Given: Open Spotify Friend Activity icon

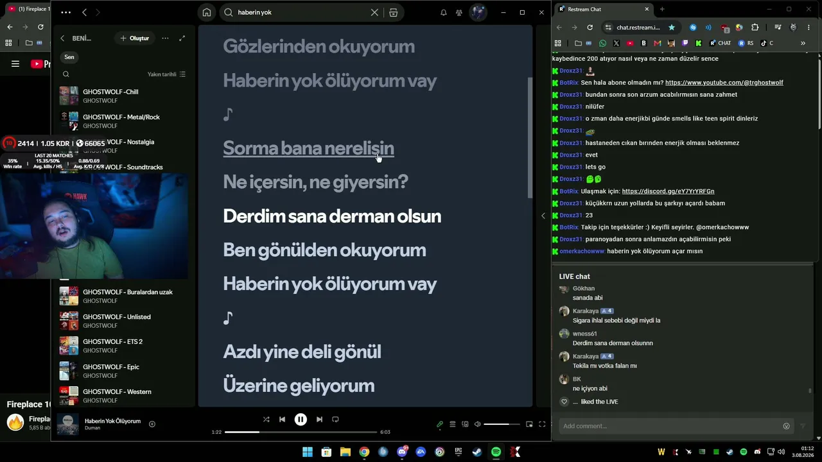Looking at the screenshot, I should pos(459,12).
